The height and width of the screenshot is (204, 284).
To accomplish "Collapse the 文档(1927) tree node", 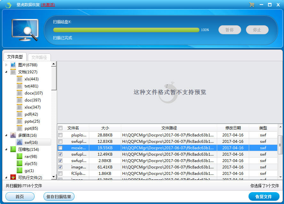I will (x=6, y=72).
